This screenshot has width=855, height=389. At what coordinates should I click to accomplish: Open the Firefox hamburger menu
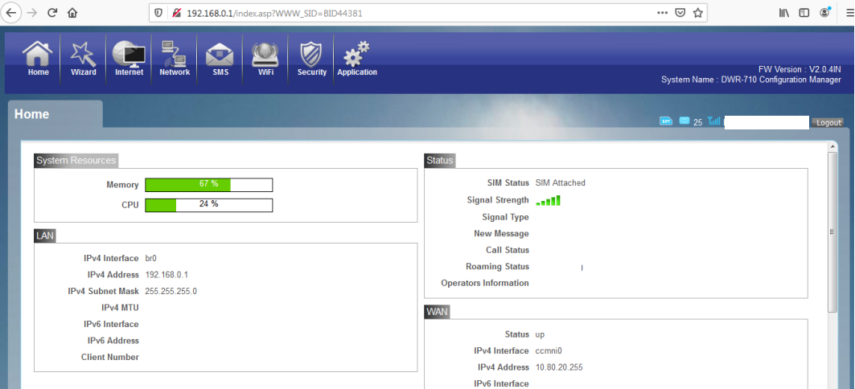pyautogui.click(x=849, y=13)
